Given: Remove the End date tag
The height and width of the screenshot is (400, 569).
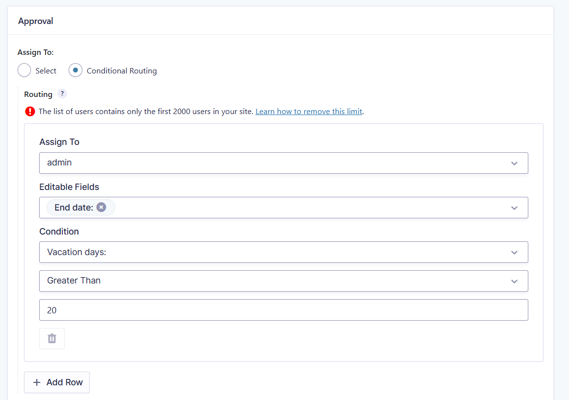Looking at the screenshot, I should coord(101,208).
